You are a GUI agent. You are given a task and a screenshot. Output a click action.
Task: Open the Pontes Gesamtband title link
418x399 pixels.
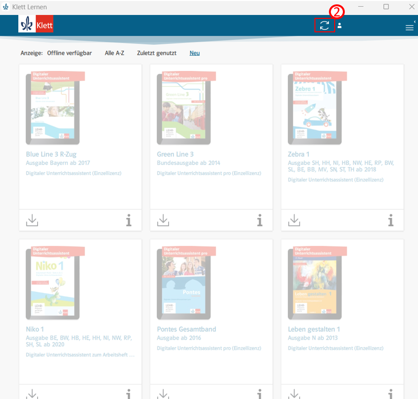tap(186, 330)
